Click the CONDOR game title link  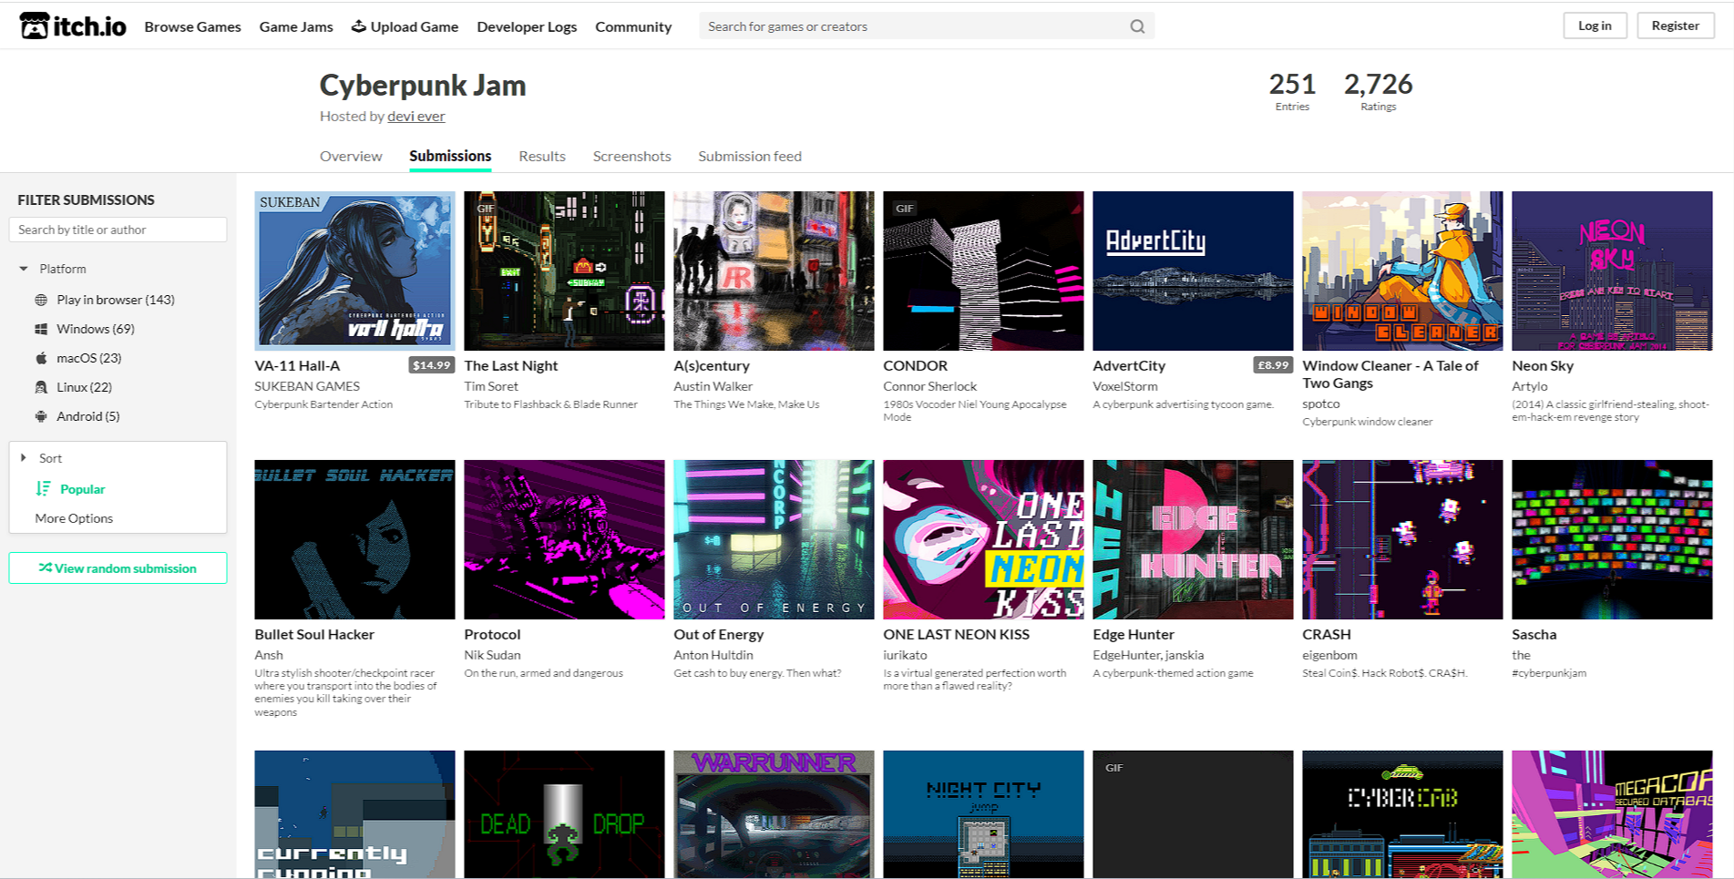[x=915, y=365]
